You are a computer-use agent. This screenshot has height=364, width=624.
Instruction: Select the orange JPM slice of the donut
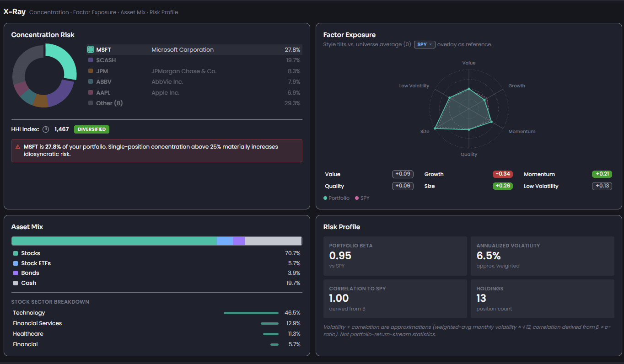40,101
